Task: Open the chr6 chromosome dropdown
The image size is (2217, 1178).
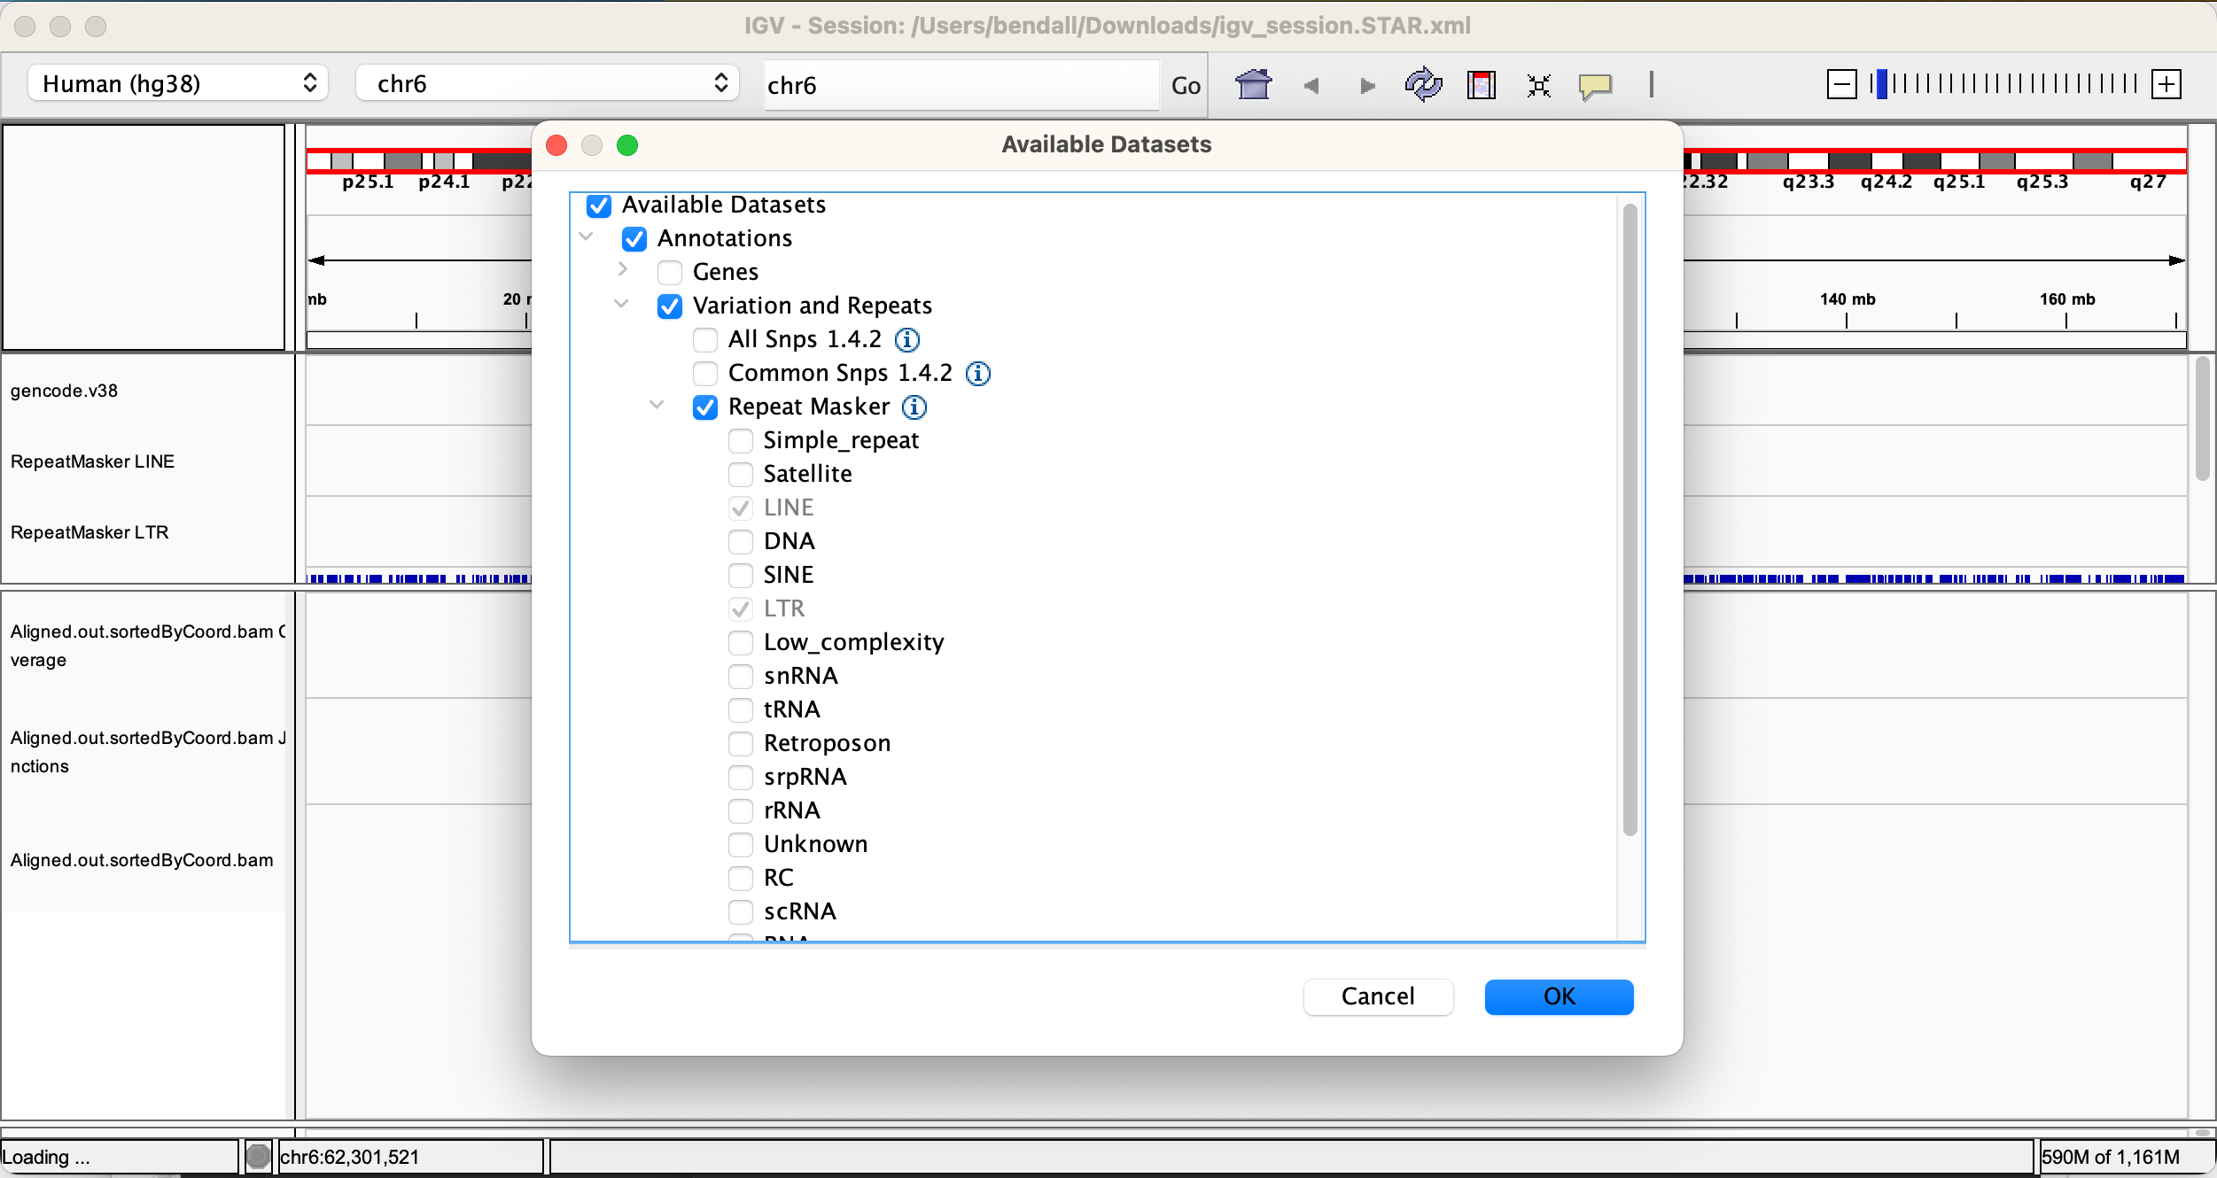Action: (x=547, y=83)
